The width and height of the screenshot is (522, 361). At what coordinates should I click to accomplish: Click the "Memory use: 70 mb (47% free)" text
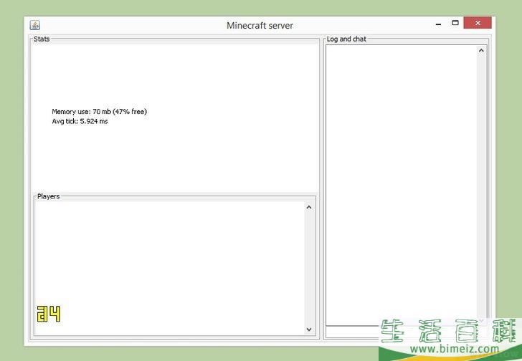point(99,112)
